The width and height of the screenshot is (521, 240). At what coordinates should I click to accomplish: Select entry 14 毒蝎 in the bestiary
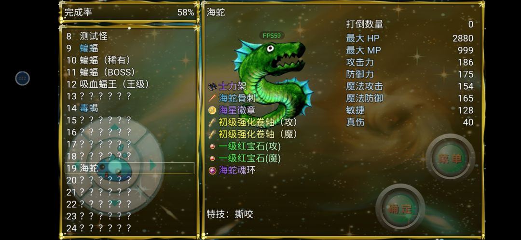pyautogui.click(x=129, y=108)
